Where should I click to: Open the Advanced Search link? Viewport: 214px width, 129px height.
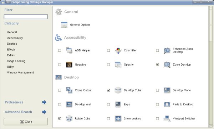coord(18,112)
